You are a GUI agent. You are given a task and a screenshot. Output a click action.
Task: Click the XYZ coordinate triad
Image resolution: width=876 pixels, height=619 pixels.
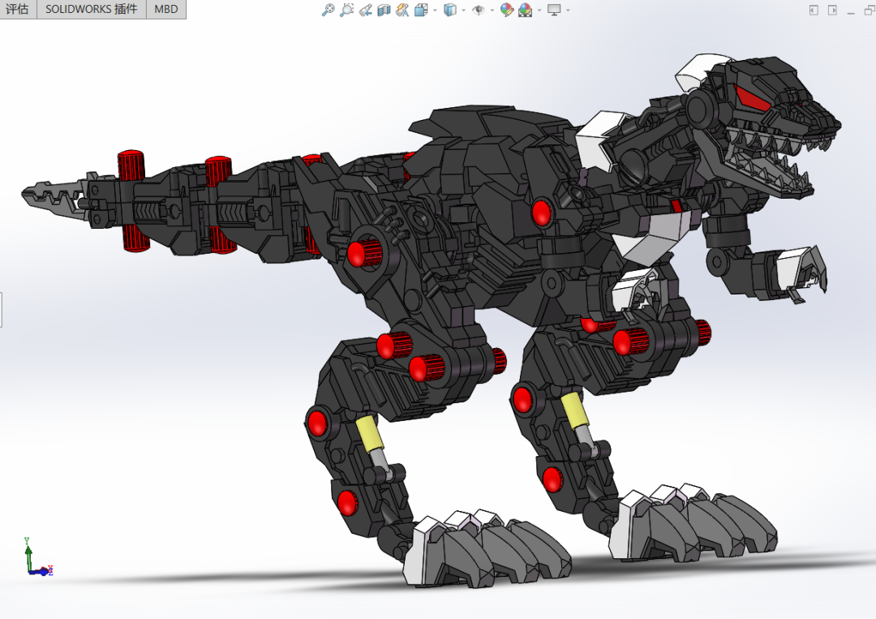[38, 557]
